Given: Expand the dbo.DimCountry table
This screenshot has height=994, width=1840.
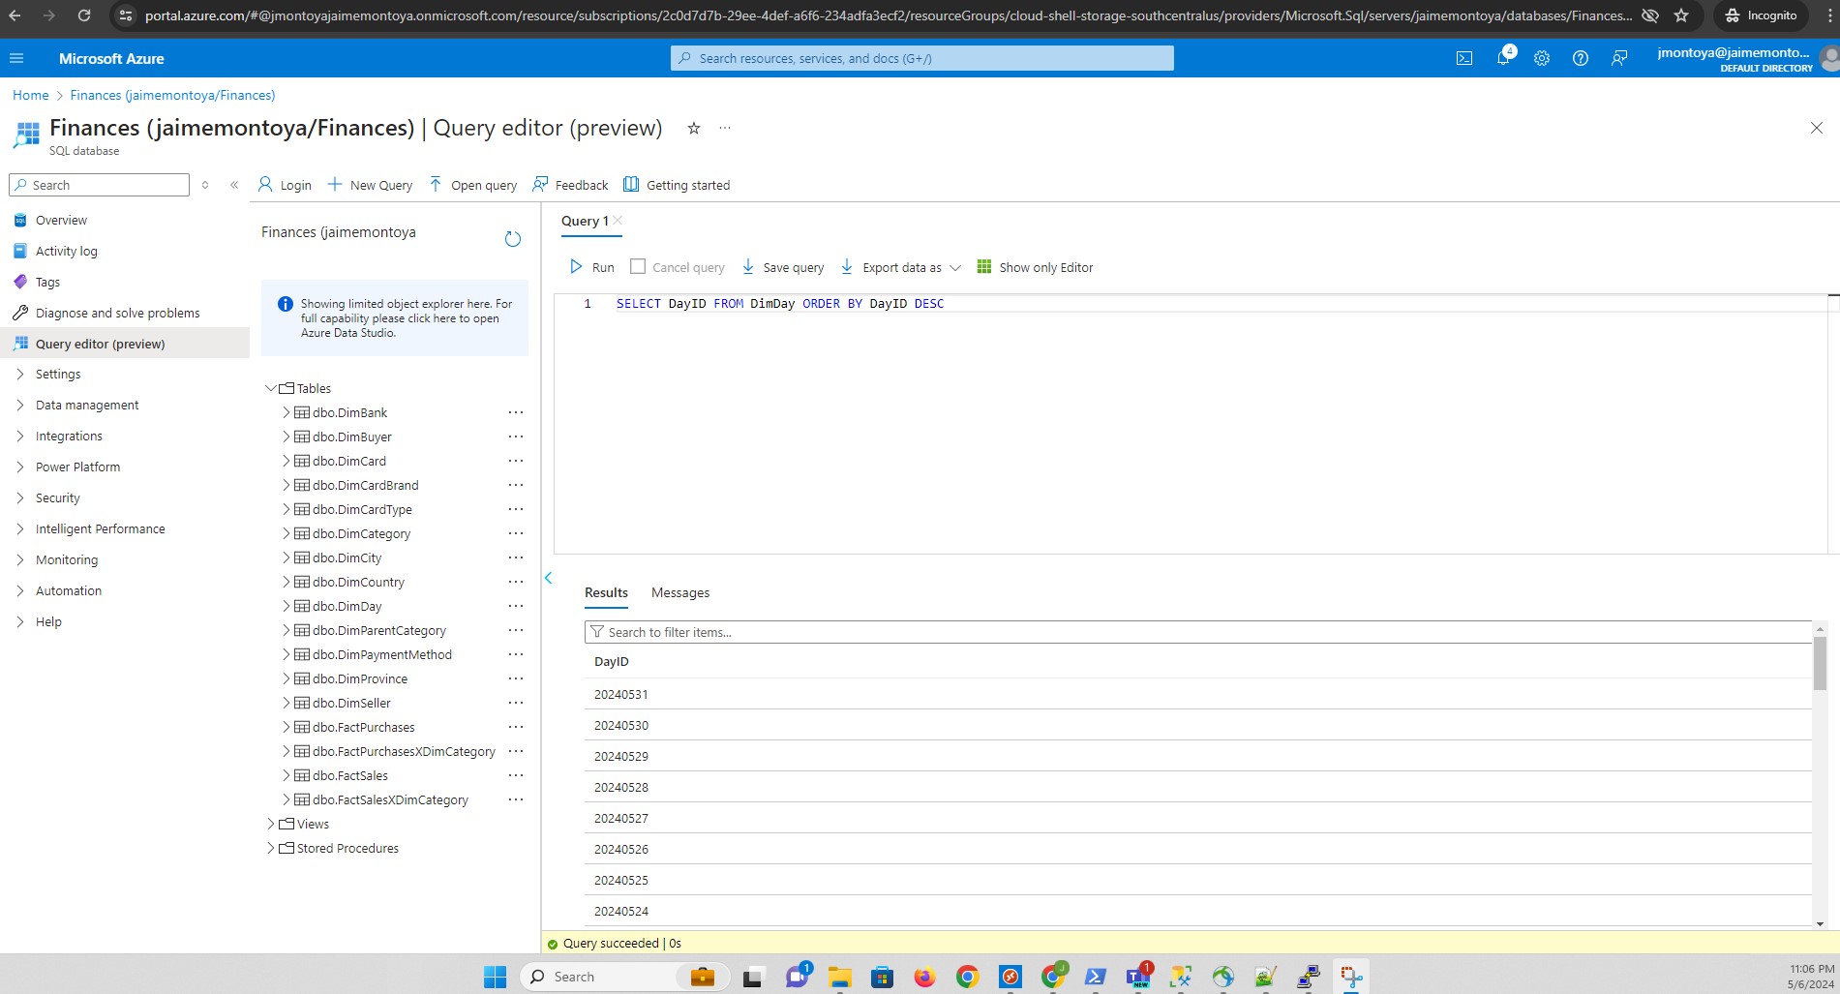Looking at the screenshot, I should coord(286,582).
